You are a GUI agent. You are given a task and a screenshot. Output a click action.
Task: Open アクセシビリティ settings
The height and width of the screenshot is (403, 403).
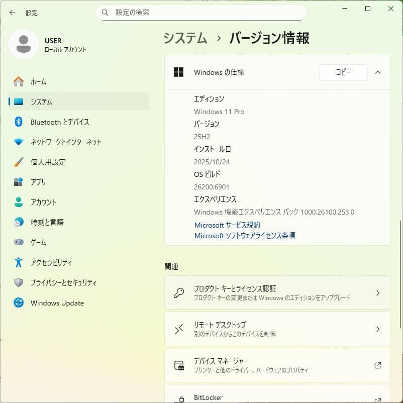(50, 262)
